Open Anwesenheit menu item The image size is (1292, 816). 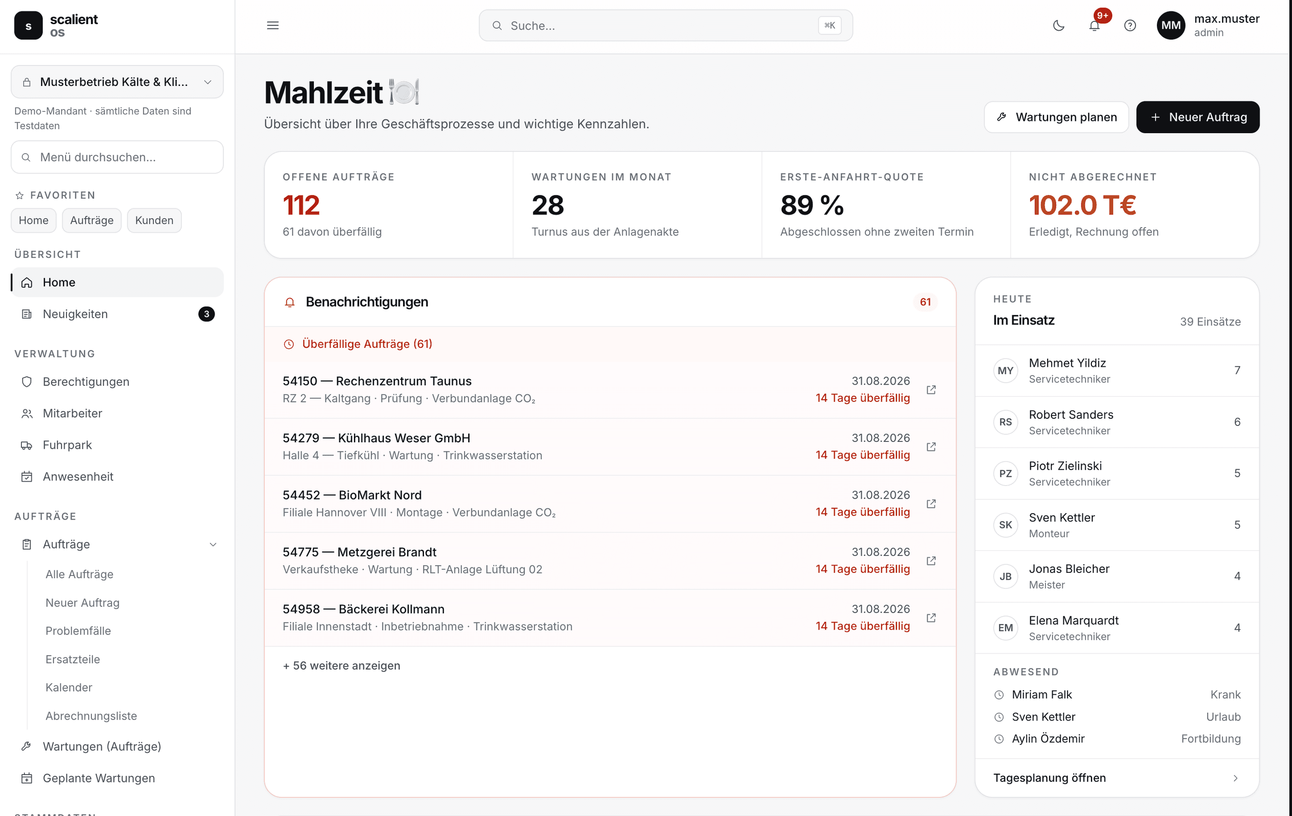117,476
